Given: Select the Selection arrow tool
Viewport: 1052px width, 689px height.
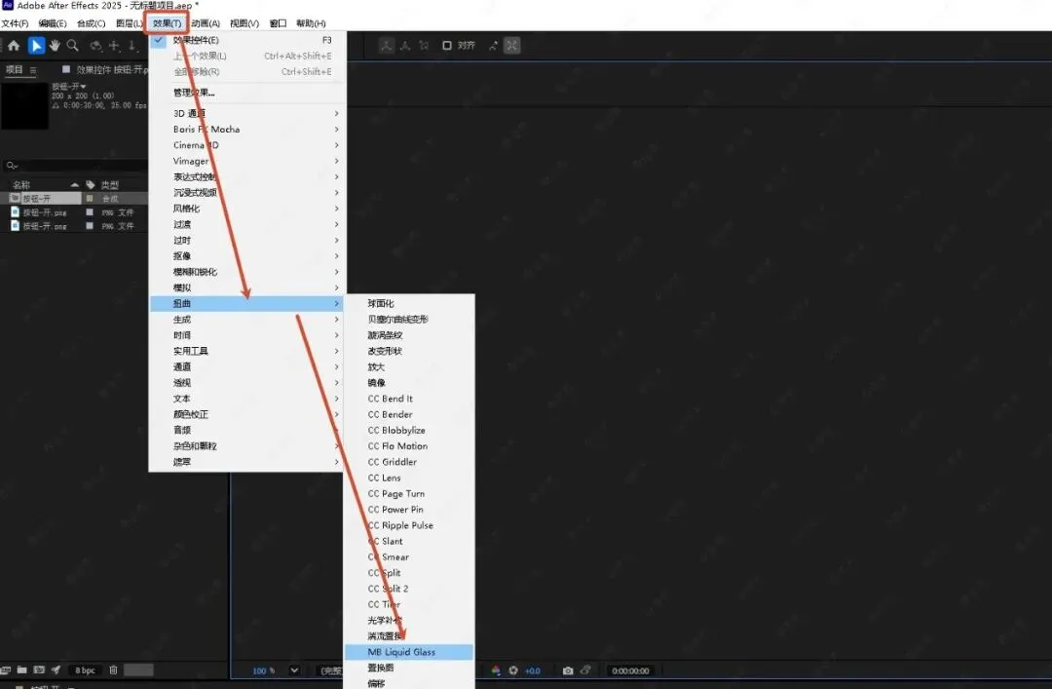Looking at the screenshot, I should tap(36, 46).
